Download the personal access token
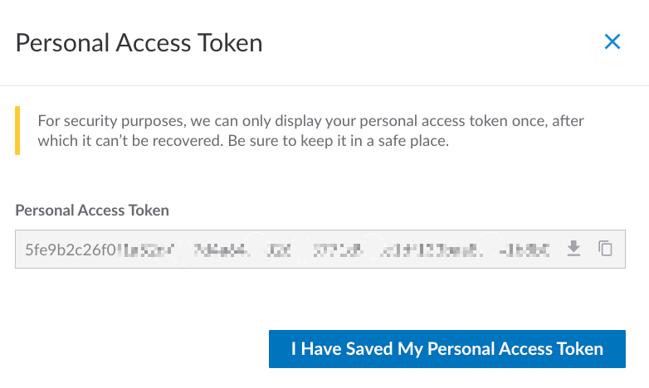The width and height of the screenshot is (649, 388). tap(573, 249)
